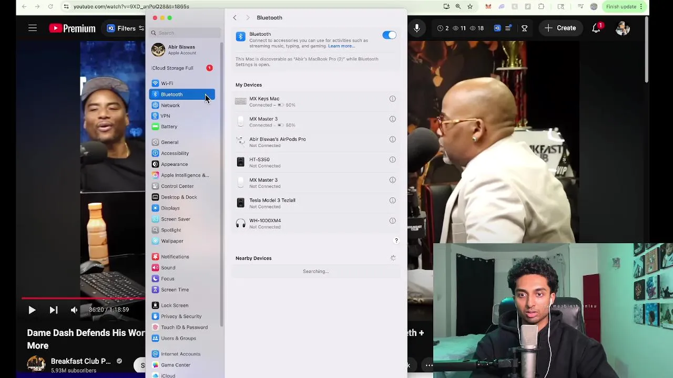The width and height of the screenshot is (673, 378).
Task: Open info for MX Keys Mac
Action: 392,99
